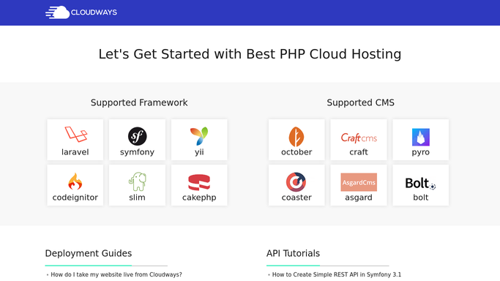Select the Laravel framework icon
Viewport: 500px width, 281px height.
pyautogui.click(x=75, y=134)
